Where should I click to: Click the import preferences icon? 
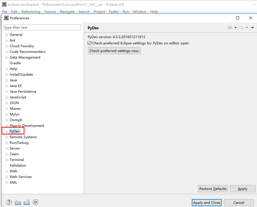18,202
